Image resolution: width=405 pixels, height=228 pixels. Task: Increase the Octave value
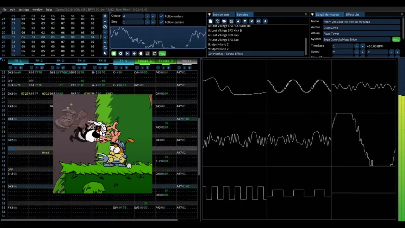(153, 16)
